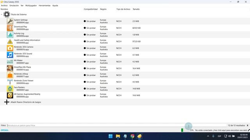Open the Multijugador menu

31,5
